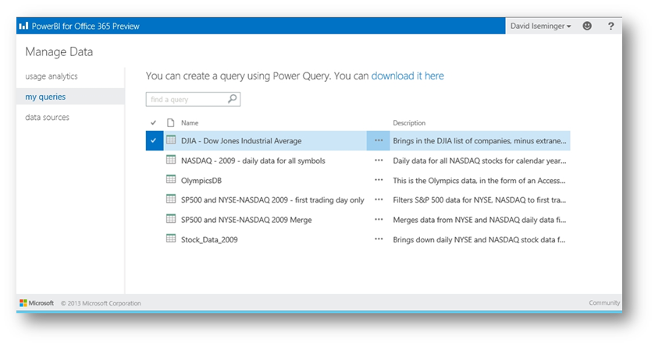Click the find a query search box
The height and width of the screenshot is (346, 655).
point(193,99)
